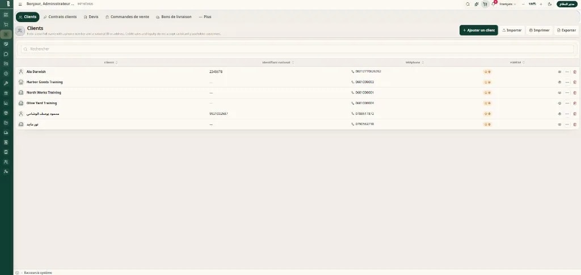The image size is (581, 275).
Task: Open the shopping cart in the top bar
Action: click(485, 4)
